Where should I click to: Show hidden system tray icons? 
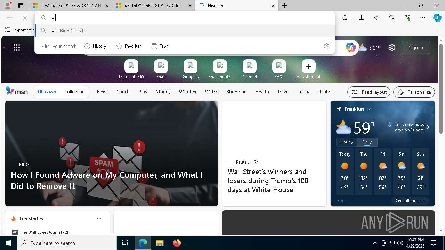(x=375, y=243)
